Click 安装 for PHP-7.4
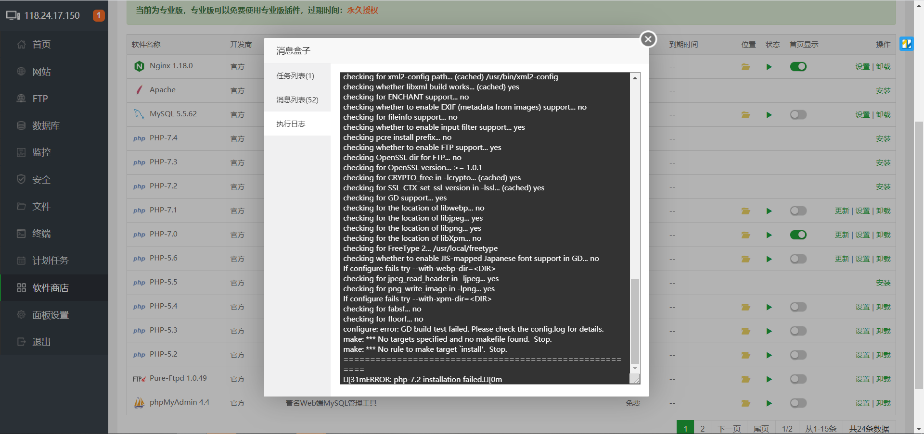This screenshot has width=924, height=434. point(883,139)
